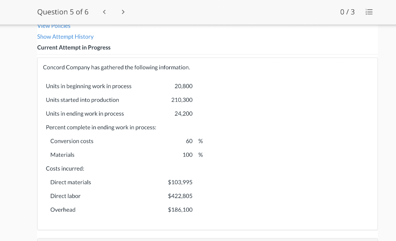This screenshot has width=396, height=241.
Task: Select the value 20,800
Action: (183, 86)
